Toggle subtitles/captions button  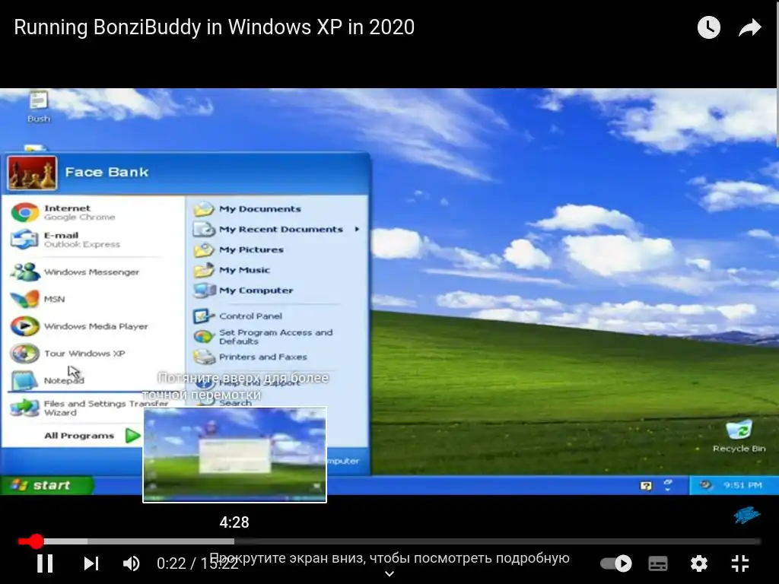click(658, 563)
